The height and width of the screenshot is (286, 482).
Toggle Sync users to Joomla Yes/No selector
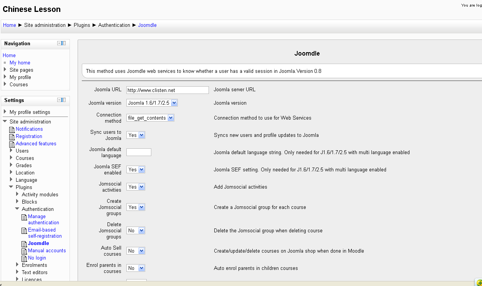[136, 135]
